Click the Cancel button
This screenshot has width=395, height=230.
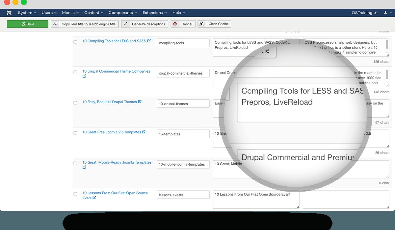tap(183, 24)
